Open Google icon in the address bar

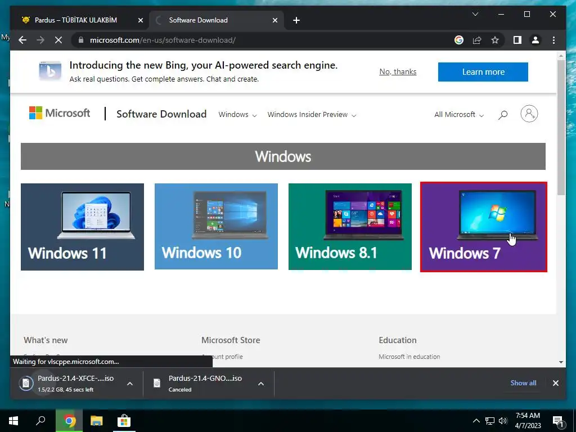tap(459, 40)
